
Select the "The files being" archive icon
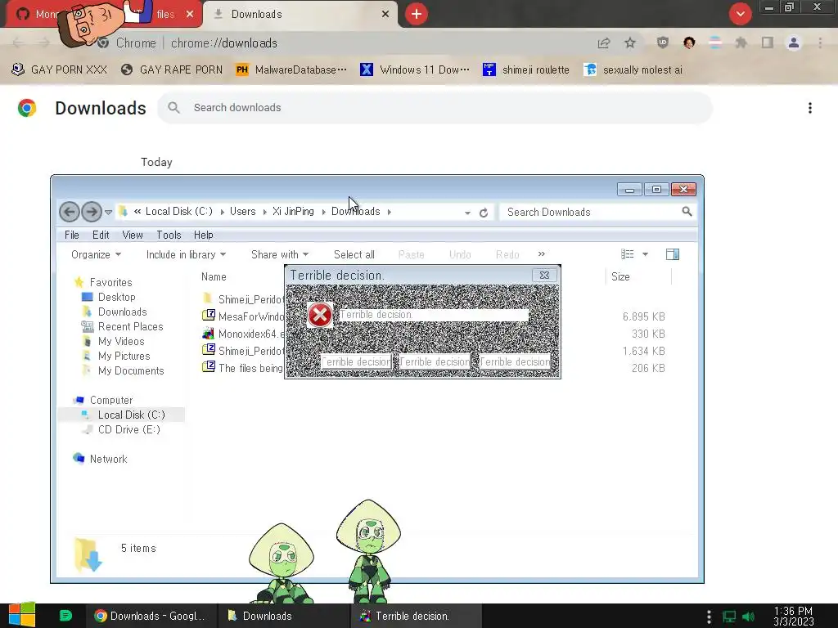point(208,367)
